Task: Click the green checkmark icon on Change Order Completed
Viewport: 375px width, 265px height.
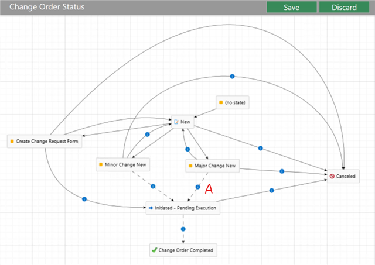Action: point(154,250)
